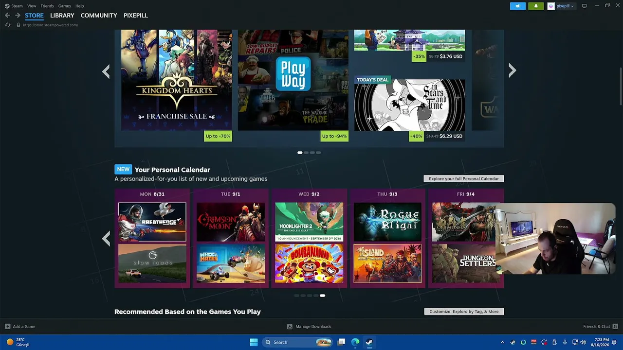Click the Windows taskbar Search box
This screenshot has height=350, width=623.
tap(297, 342)
